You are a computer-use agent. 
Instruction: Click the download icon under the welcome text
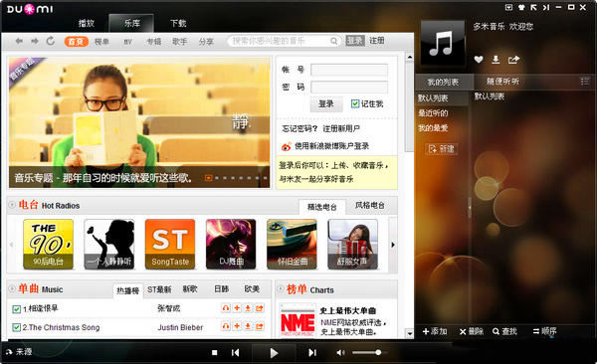[496, 60]
